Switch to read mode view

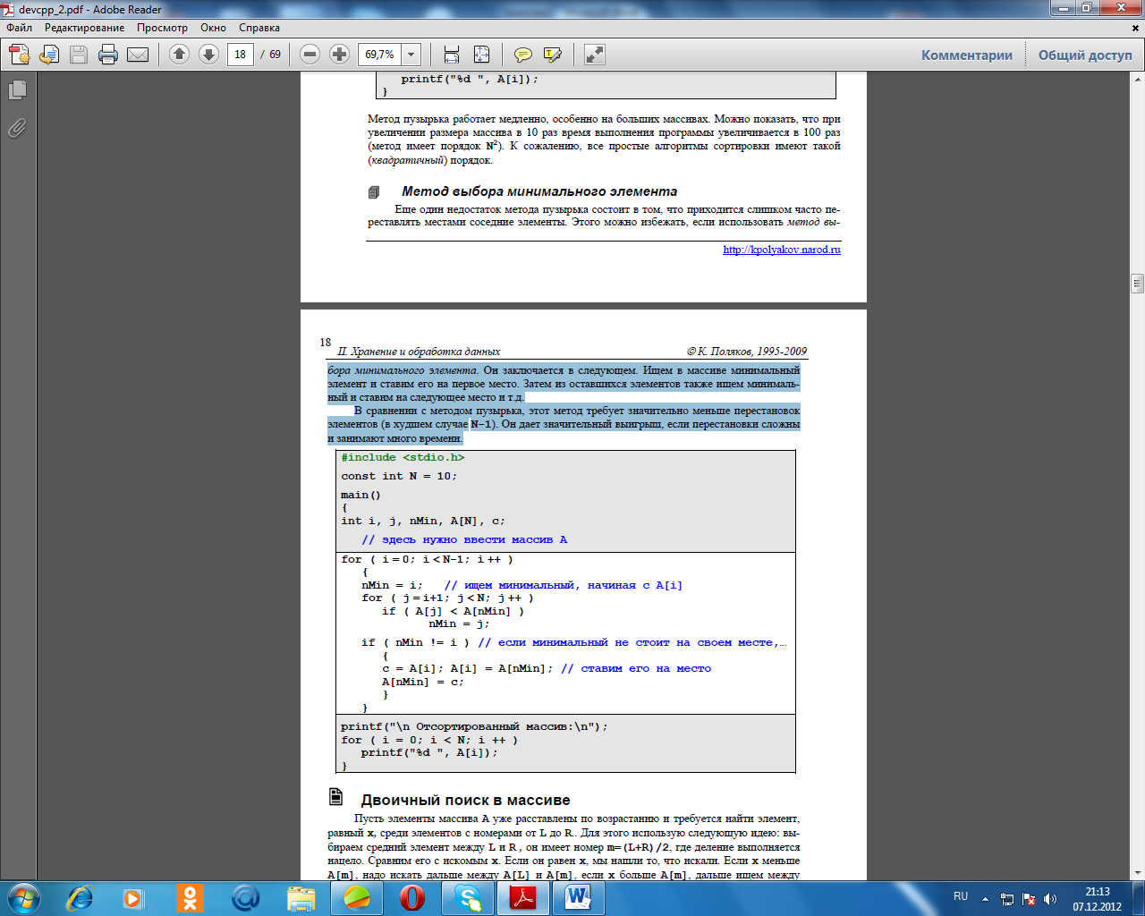pos(595,55)
